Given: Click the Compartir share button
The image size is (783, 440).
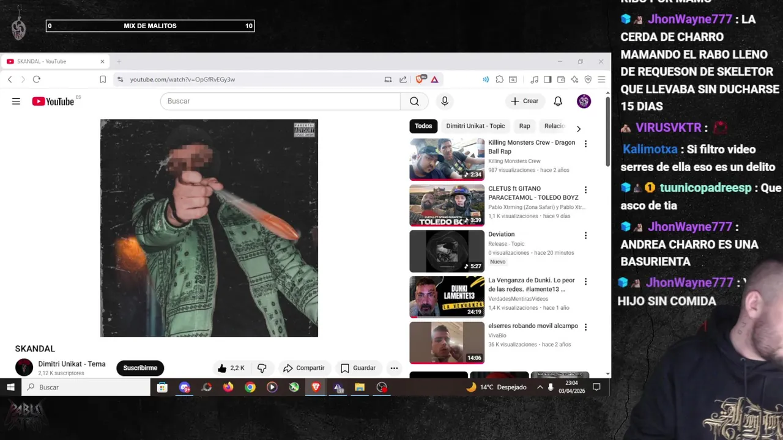Looking at the screenshot, I should pyautogui.click(x=303, y=368).
